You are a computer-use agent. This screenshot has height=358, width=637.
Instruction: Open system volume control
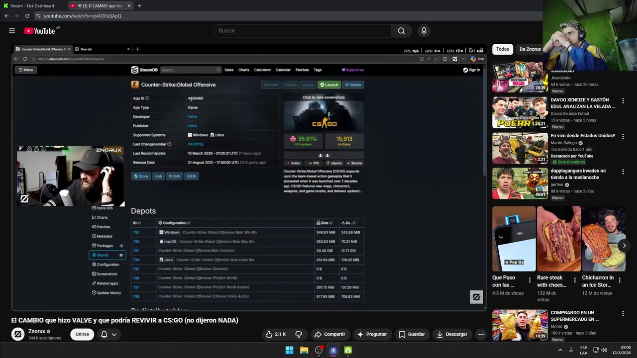point(604,350)
